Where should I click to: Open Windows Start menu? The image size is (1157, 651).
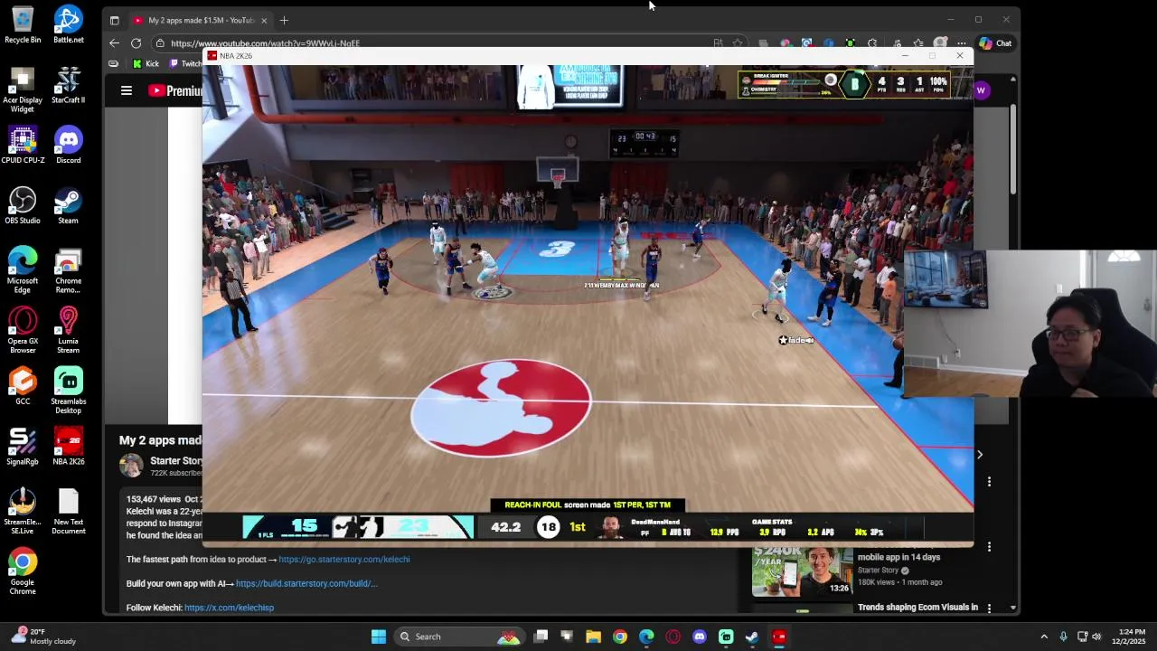click(x=379, y=637)
